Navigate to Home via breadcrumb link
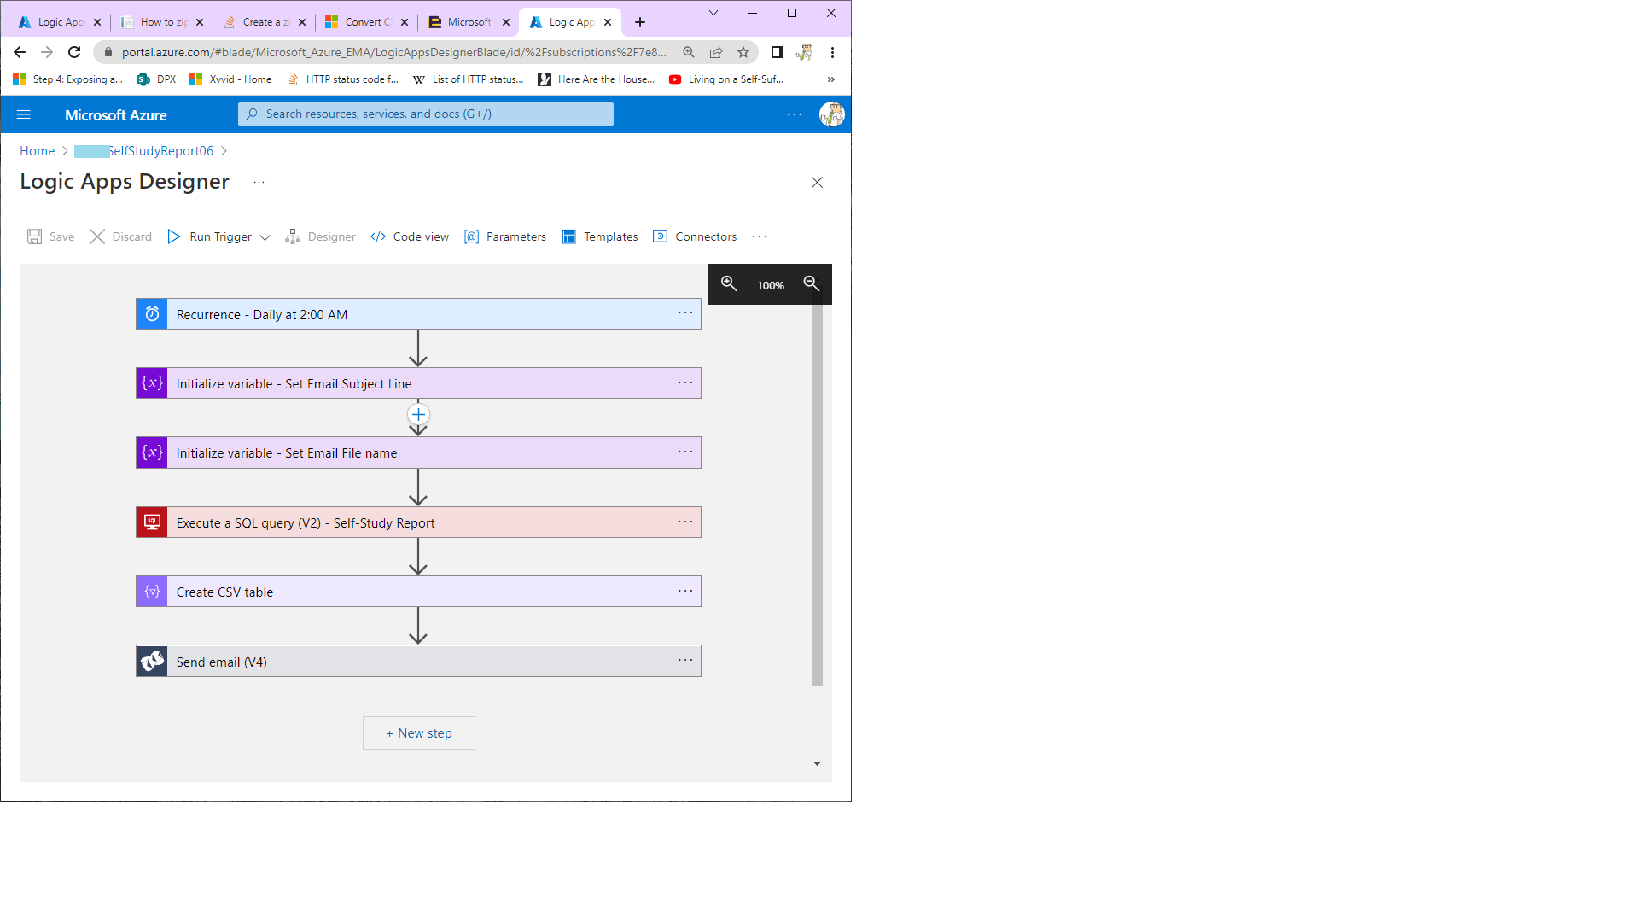 (x=37, y=150)
